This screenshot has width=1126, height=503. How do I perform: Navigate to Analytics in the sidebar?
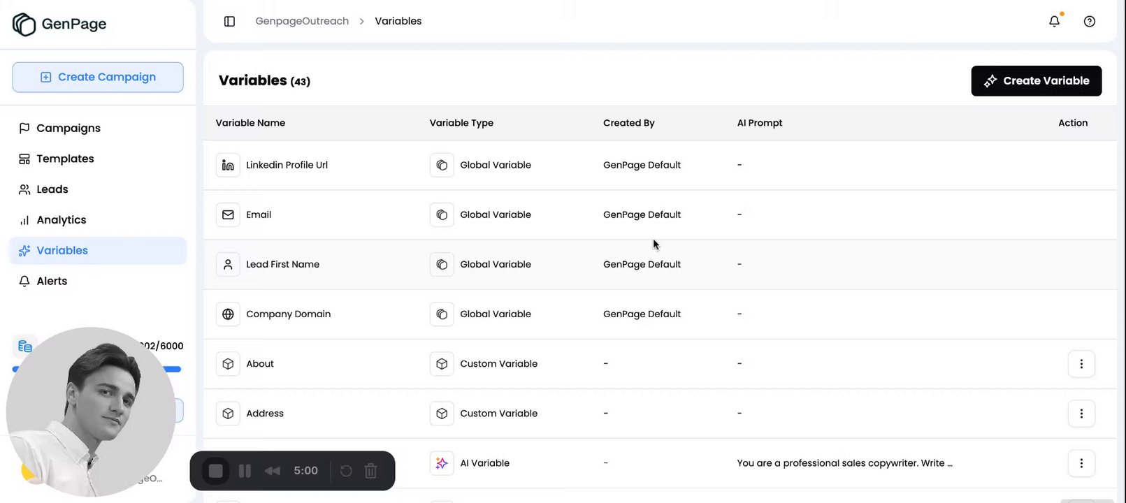[62, 220]
